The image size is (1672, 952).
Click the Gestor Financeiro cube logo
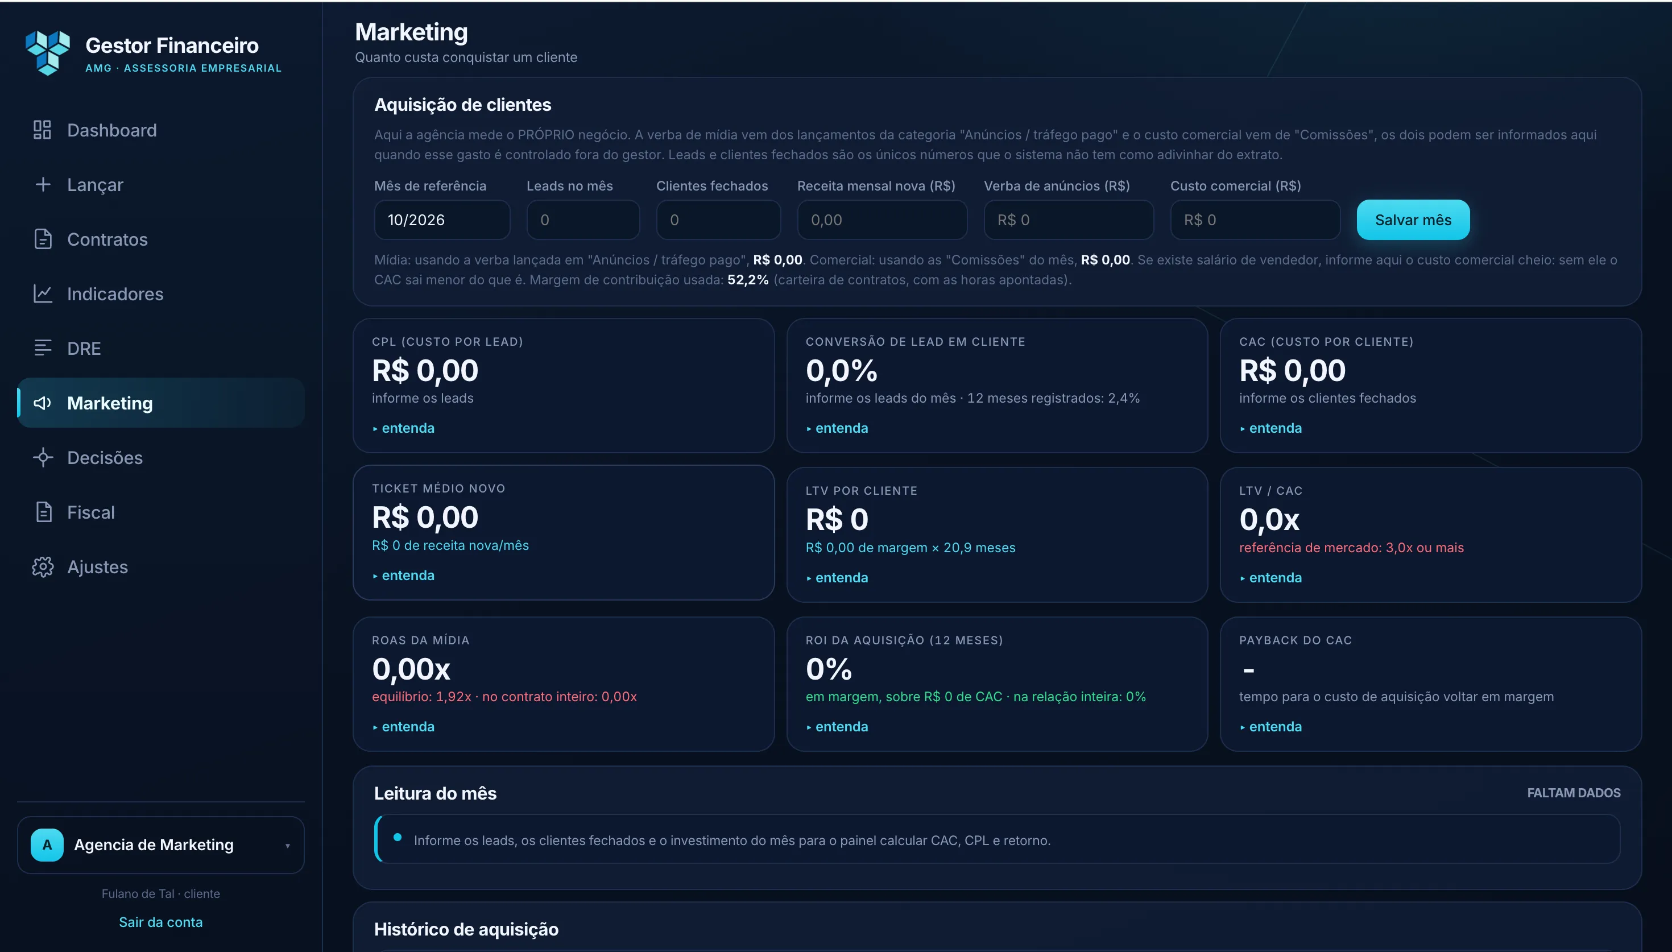(x=48, y=52)
